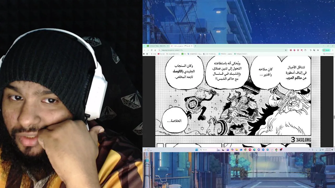Close the Kick video tab
Screen dimensions: 335x188
pyautogui.click(x=168, y=46)
